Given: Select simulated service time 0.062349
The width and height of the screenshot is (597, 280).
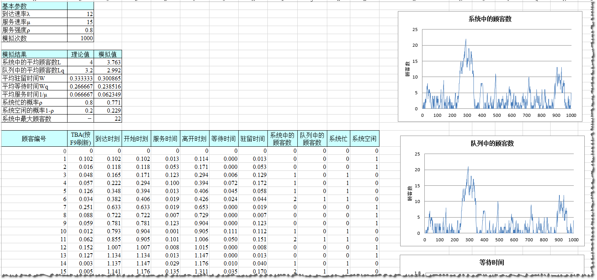Looking at the screenshot, I should click(x=108, y=95).
